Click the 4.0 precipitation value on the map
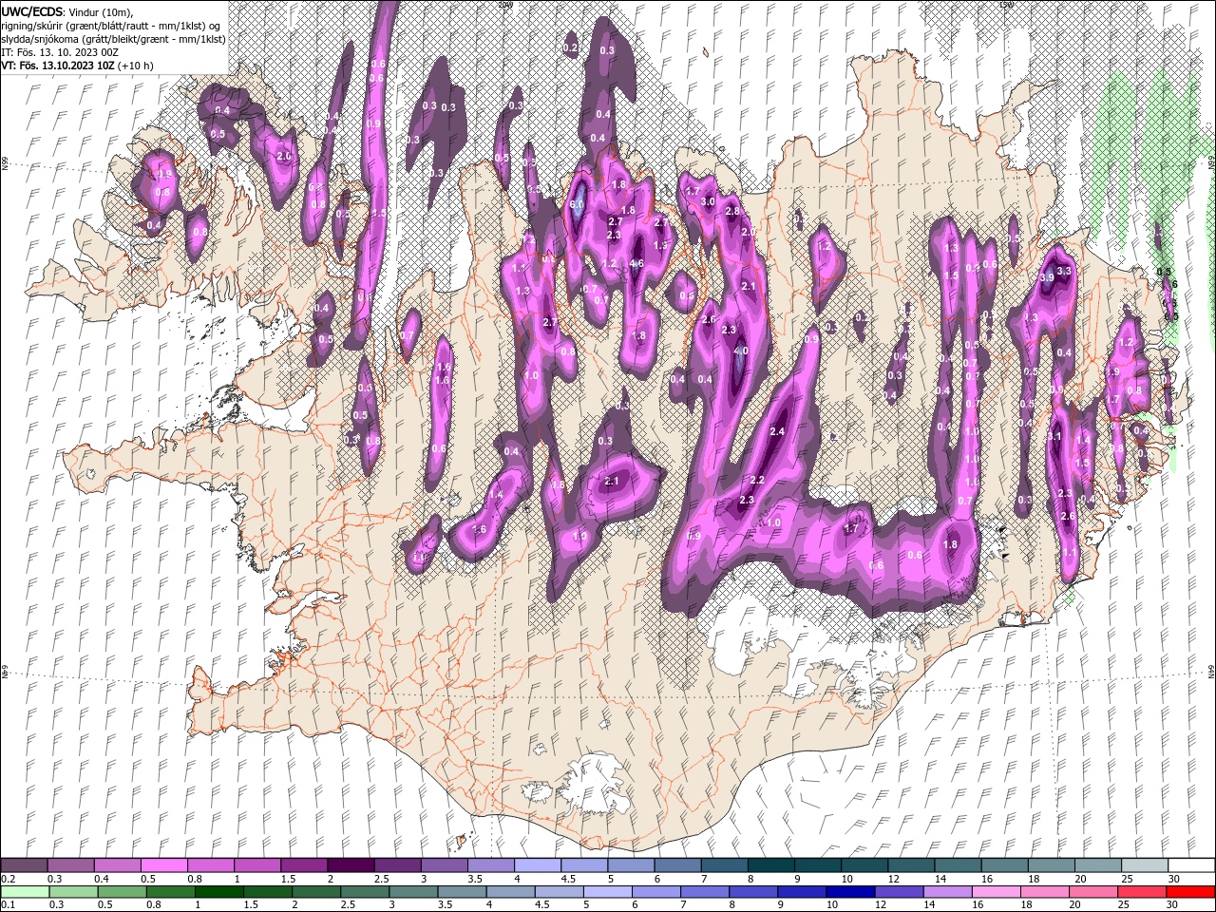1216x912 pixels. [741, 351]
